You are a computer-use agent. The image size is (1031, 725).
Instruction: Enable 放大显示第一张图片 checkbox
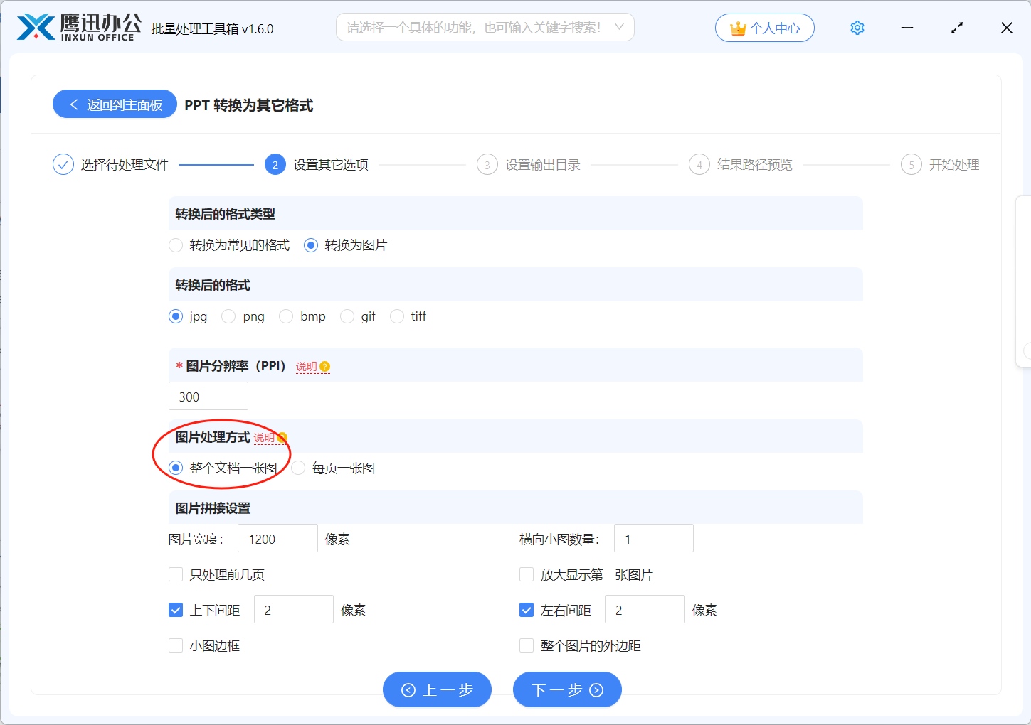pyautogui.click(x=527, y=574)
